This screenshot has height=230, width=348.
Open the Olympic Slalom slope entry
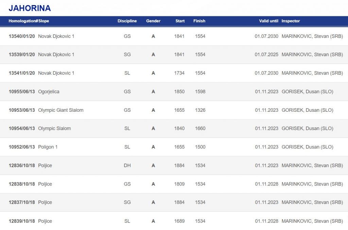[54, 128]
